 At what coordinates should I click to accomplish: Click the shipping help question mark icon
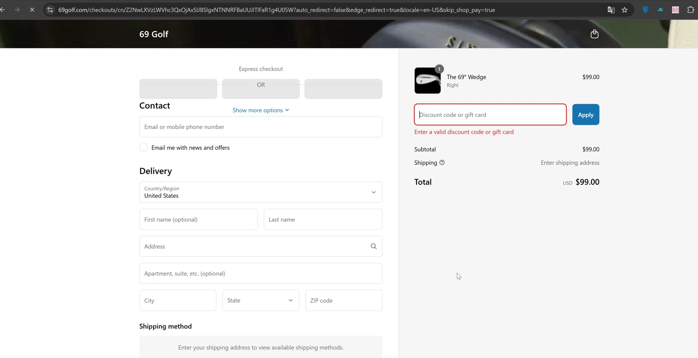442,162
